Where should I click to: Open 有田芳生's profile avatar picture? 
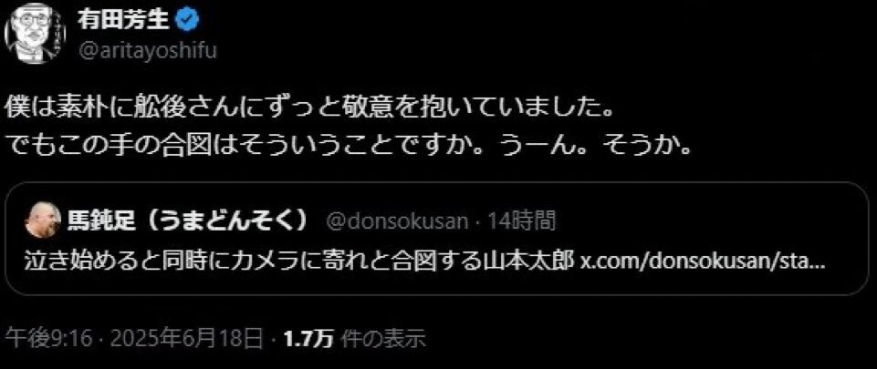36,36
